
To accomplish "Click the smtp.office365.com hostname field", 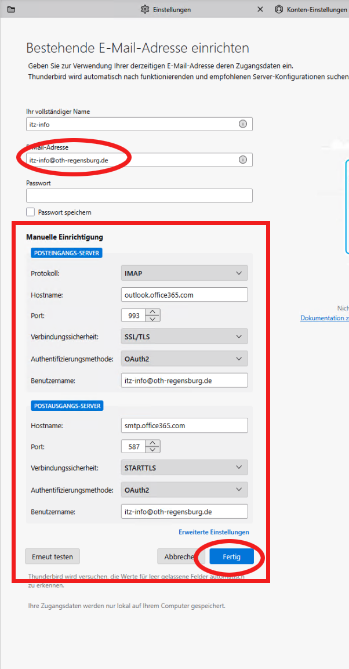I will (184, 426).
